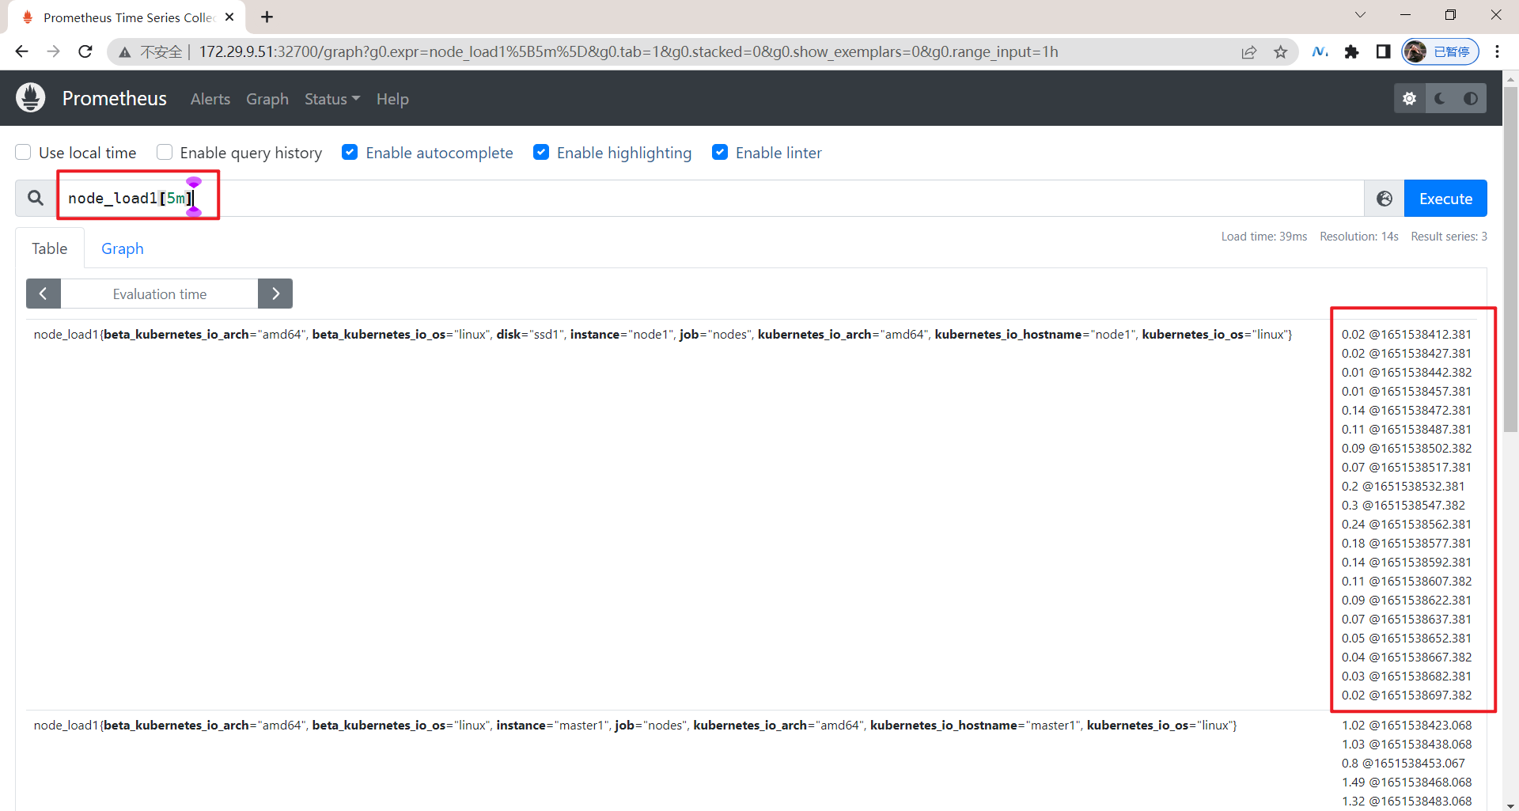The image size is (1519, 811).
Task: Click the Prometheus flame logo
Action: (x=31, y=98)
